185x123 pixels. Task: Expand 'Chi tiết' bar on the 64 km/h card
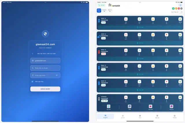coord(140,27)
